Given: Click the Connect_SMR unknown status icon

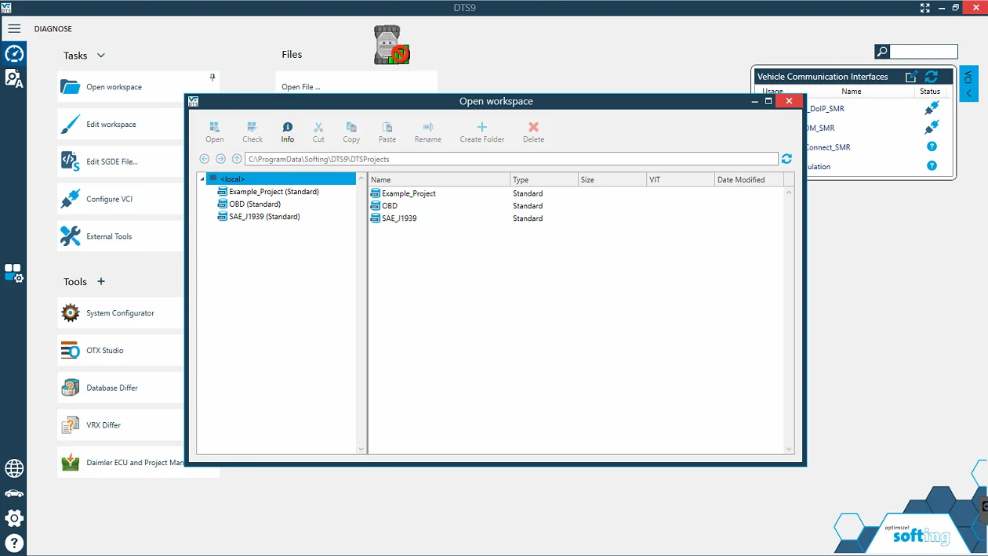Looking at the screenshot, I should 932,146.
